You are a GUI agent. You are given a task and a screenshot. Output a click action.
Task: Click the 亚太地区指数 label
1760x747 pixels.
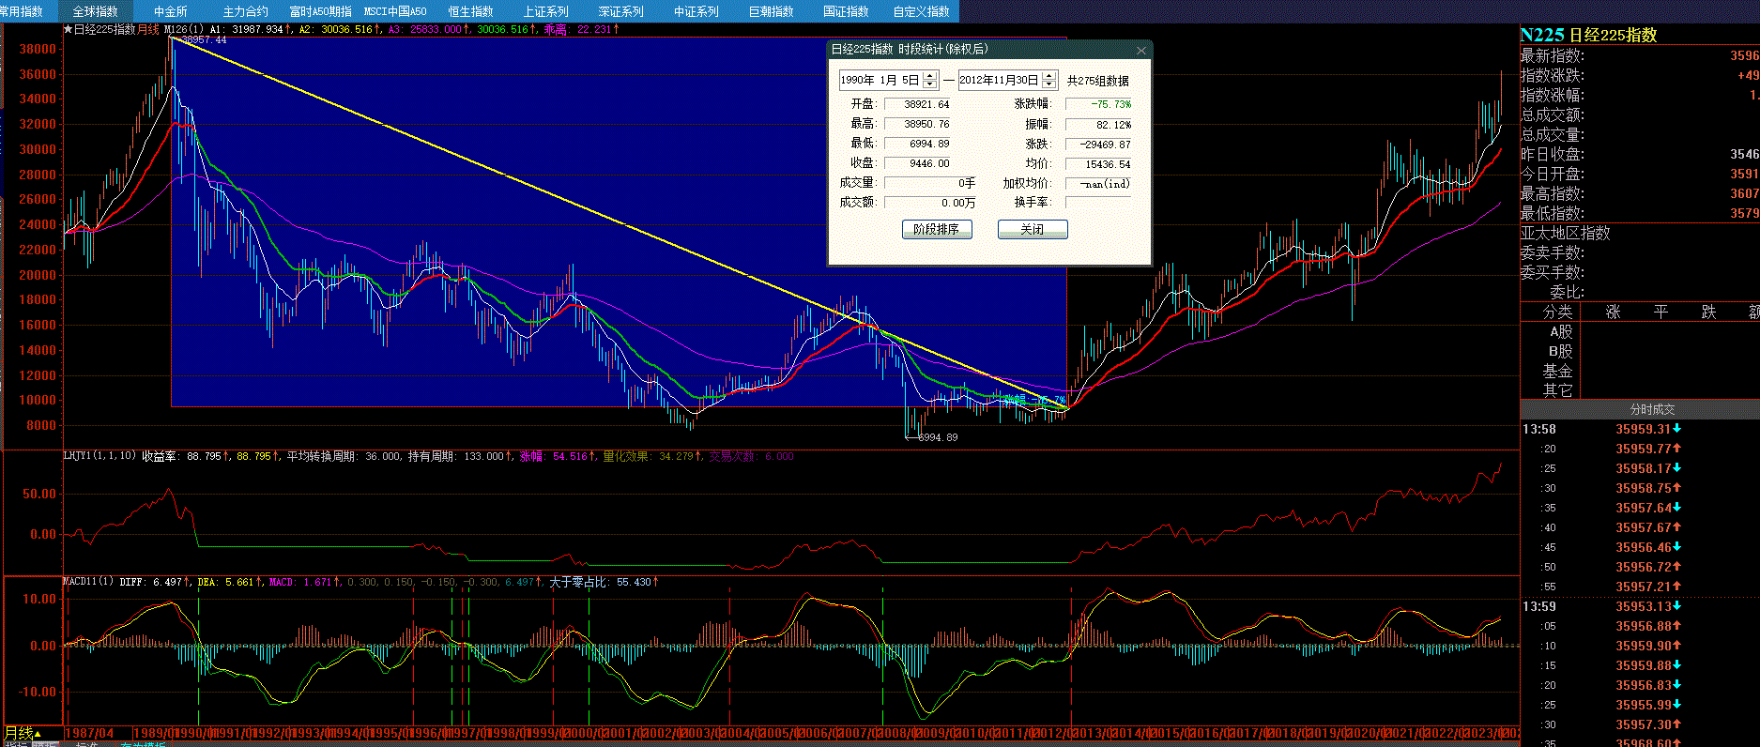(1566, 233)
